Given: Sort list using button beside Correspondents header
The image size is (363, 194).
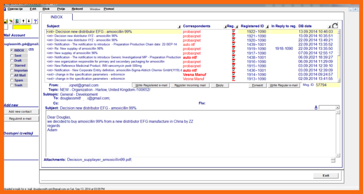Looking at the screenshot, I should point(225,27).
